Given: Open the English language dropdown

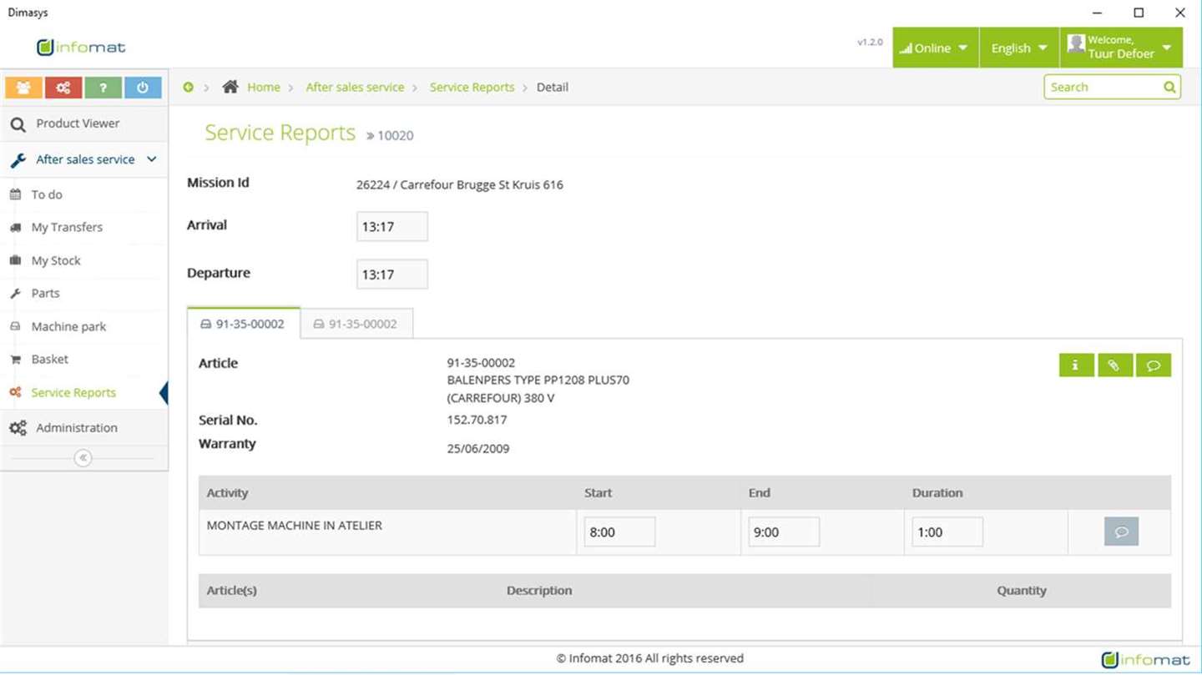Looking at the screenshot, I should 1019,48.
